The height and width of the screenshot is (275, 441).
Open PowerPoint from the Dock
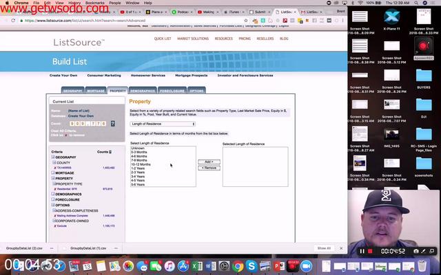tap(279, 266)
